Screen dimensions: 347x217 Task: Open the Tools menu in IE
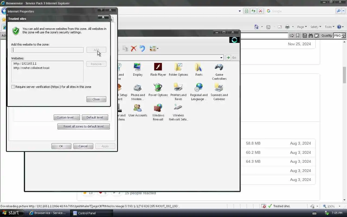pos(329,27)
